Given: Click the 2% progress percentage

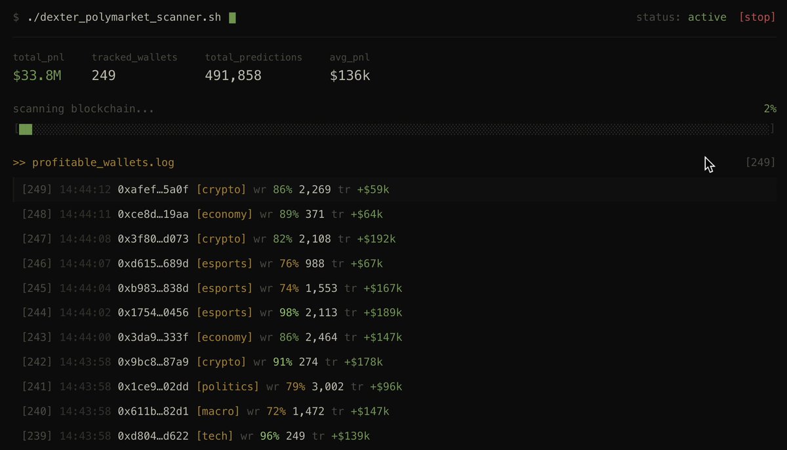Looking at the screenshot, I should pos(769,108).
